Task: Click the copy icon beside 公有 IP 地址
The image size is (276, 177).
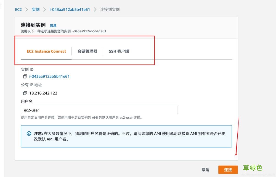Action: [x=25, y=93]
